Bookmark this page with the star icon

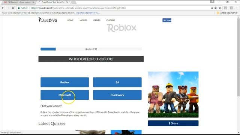220,8
